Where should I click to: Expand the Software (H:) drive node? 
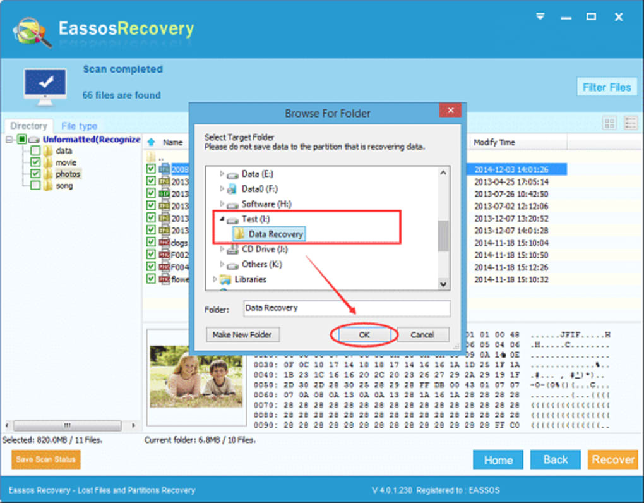click(222, 204)
